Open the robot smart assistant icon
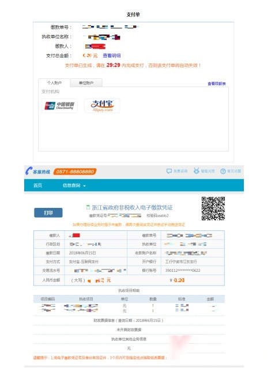 coord(196,171)
